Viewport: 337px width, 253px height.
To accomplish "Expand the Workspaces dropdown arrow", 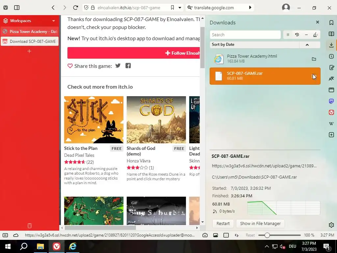I will [x=54, y=21].
